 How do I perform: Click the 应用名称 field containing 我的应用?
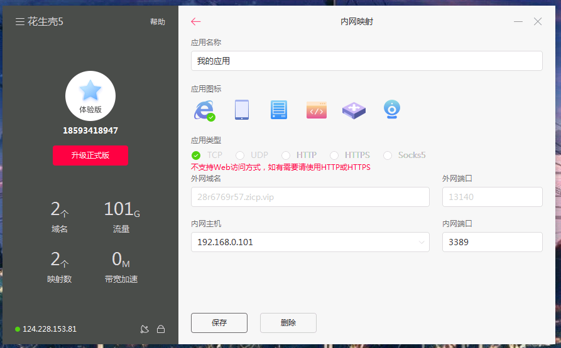tap(367, 61)
